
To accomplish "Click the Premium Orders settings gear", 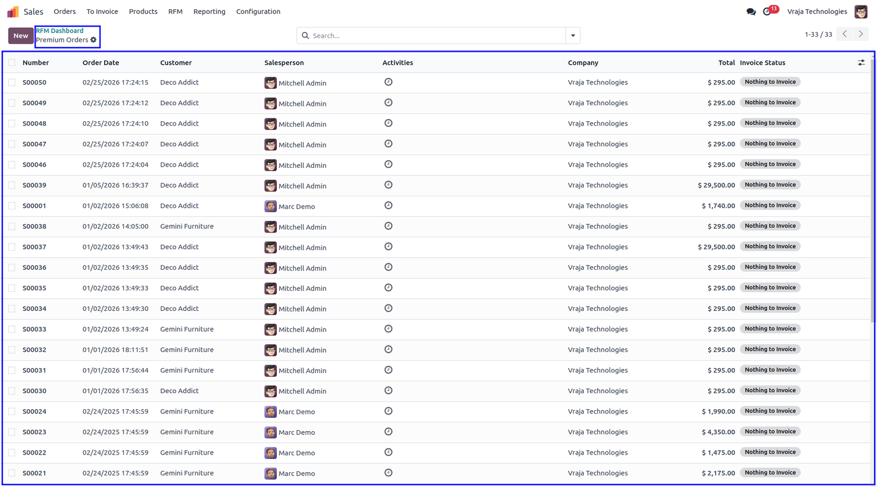I will [94, 40].
